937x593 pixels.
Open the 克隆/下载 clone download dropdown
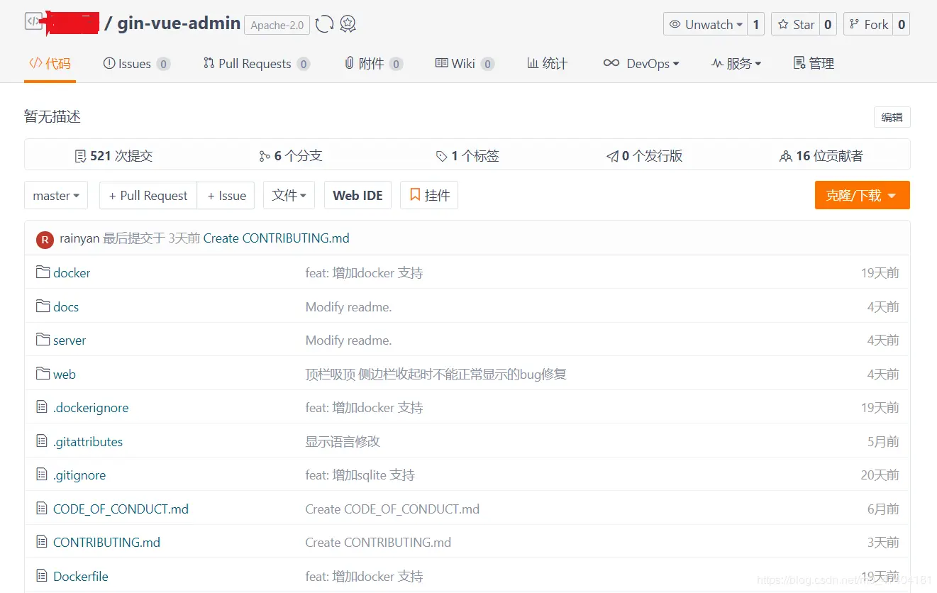(x=862, y=195)
